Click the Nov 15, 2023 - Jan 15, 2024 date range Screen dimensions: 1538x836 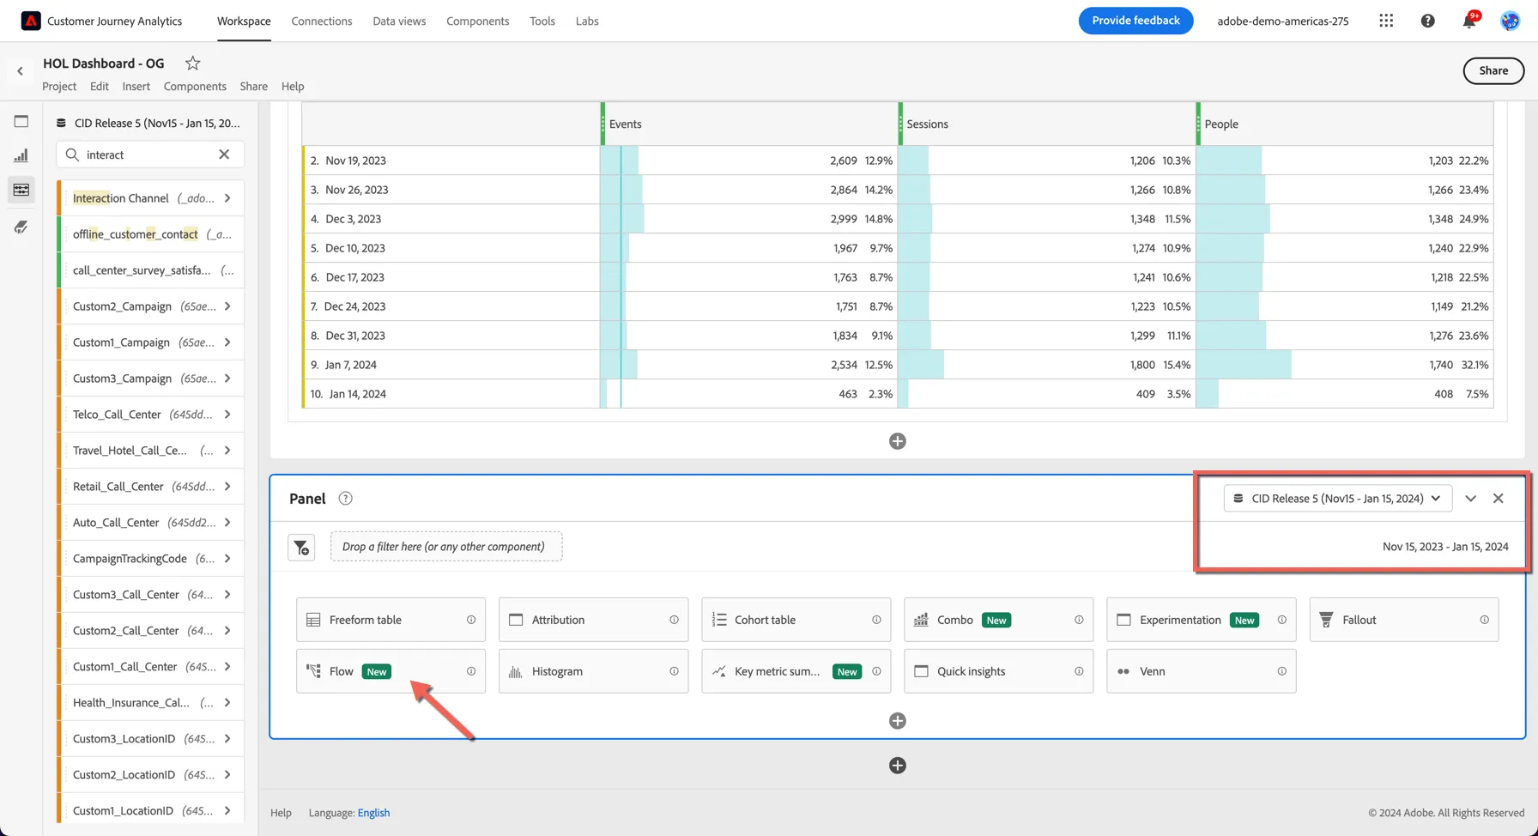coord(1445,547)
